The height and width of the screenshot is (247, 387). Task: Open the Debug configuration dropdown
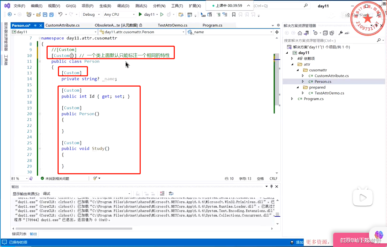(91, 15)
